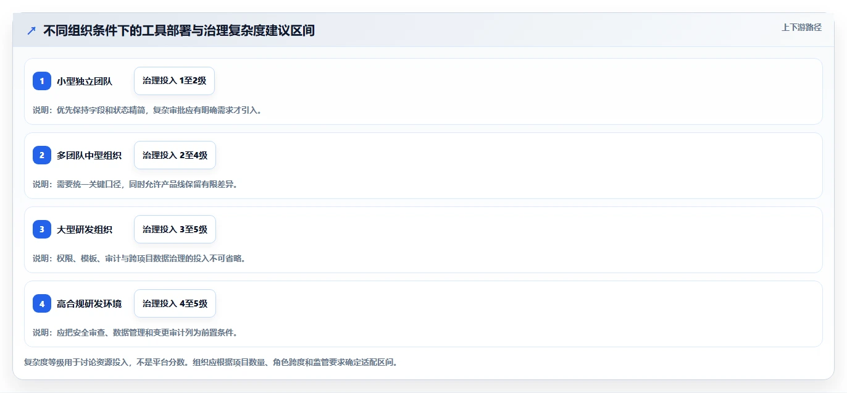847x393 pixels.
Task: Click the 治理投入 1至2级 button
Action: pos(174,81)
